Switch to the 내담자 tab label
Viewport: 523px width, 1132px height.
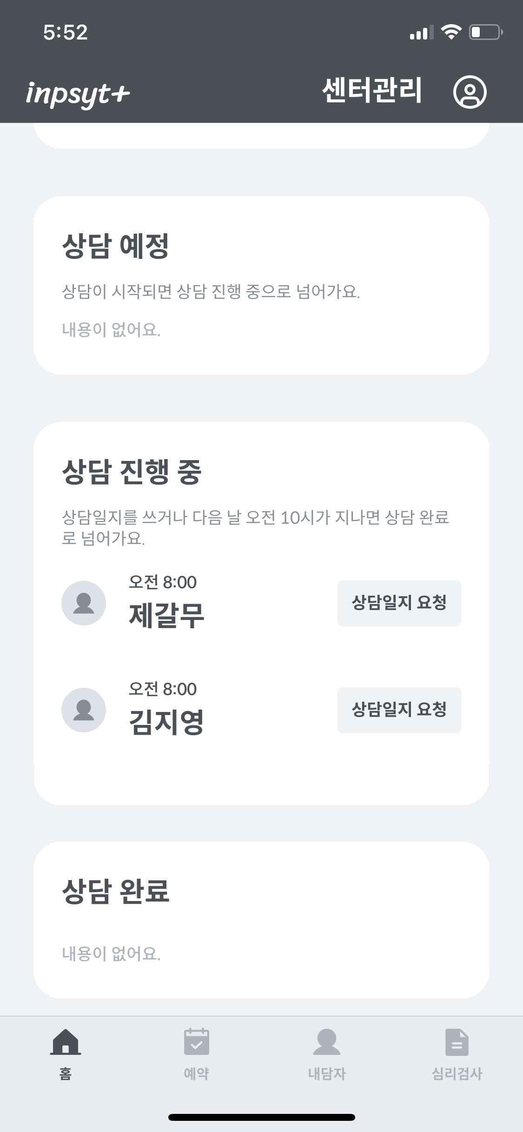tap(327, 1073)
